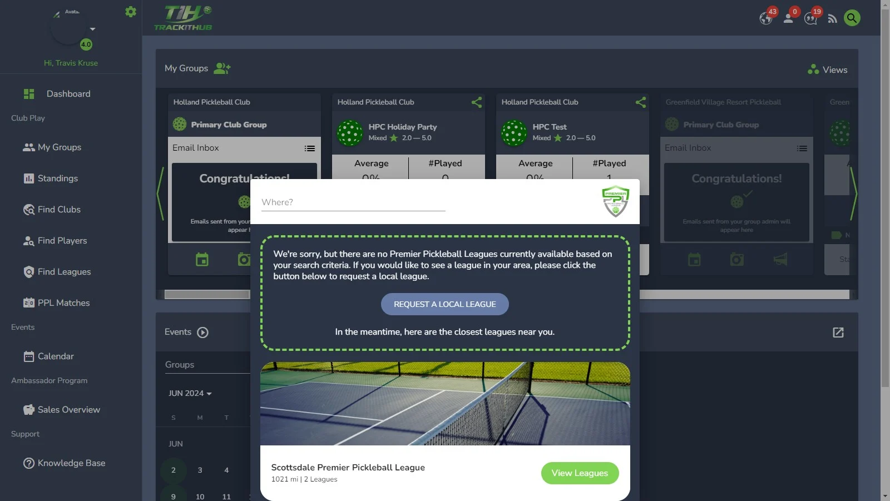Open the HPC Test group title
The width and height of the screenshot is (890, 501).
click(x=550, y=127)
